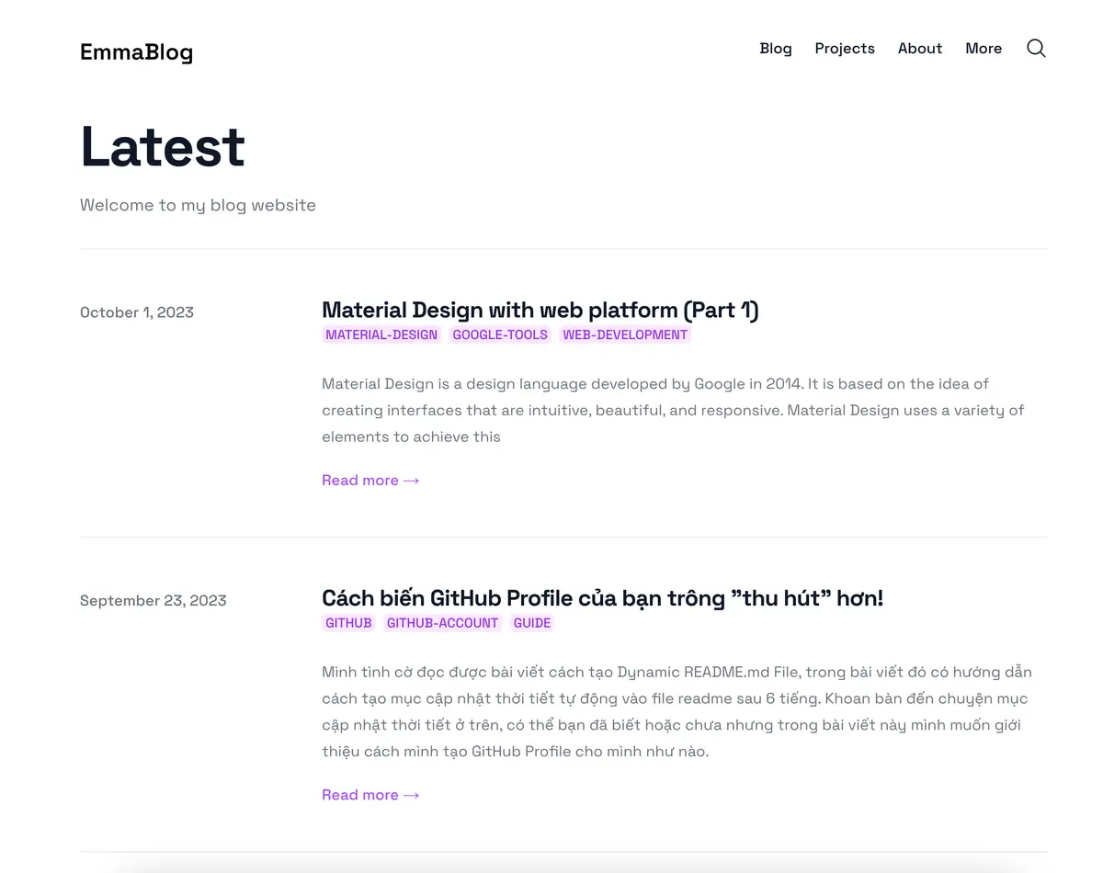This screenshot has width=1103, height=873.
Task: Filter by the GOOGLE-TOOLS tag
Action: (500, 334)
